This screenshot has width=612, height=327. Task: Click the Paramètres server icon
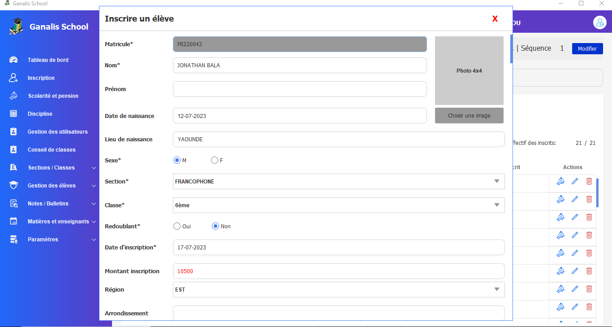pyautogui.click(x=13, y=239)
